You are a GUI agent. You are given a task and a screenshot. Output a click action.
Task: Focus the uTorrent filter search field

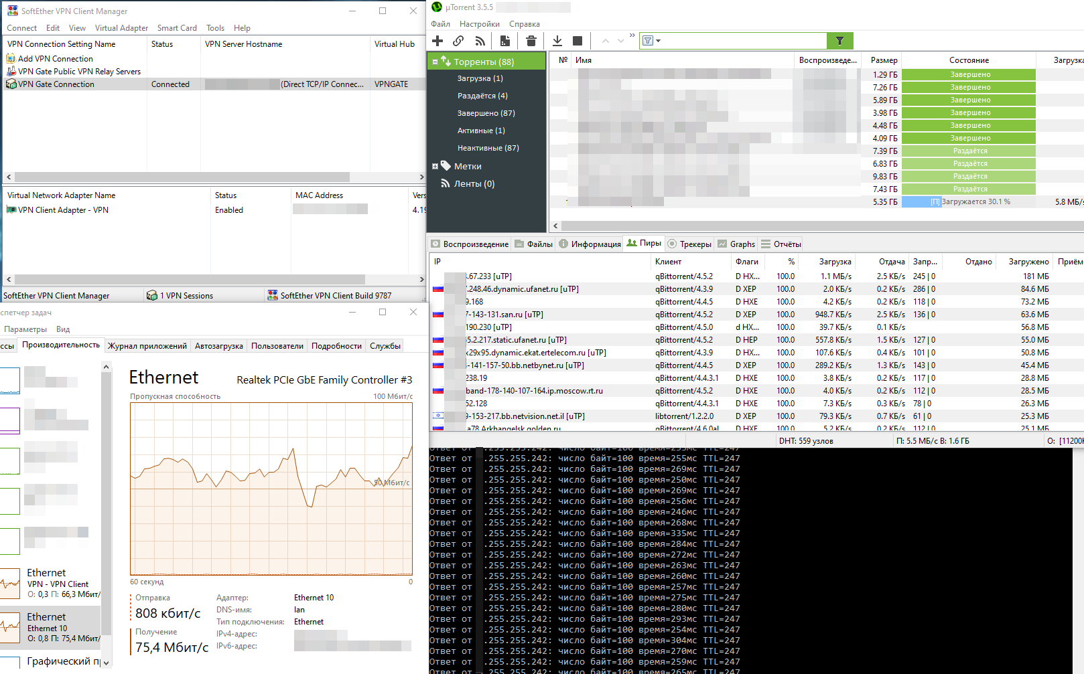coord(744,41)
